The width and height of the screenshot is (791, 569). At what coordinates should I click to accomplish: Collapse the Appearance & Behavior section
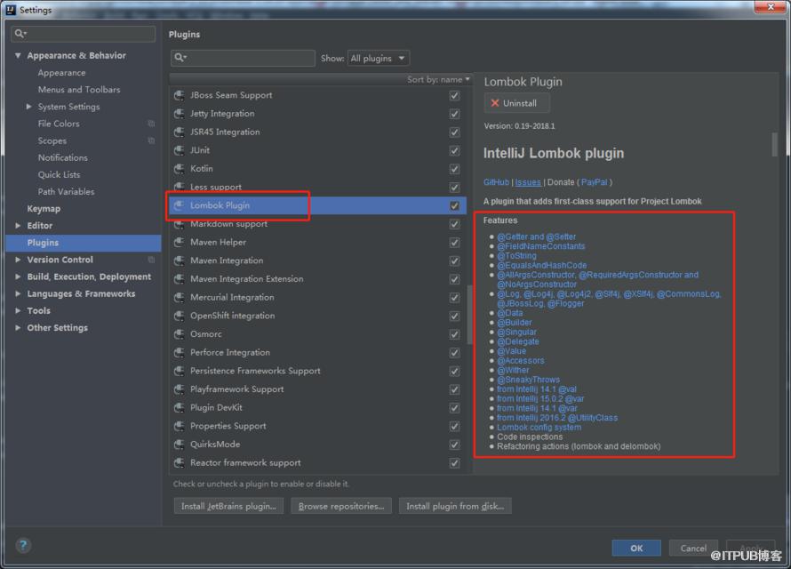coord(18,55)
